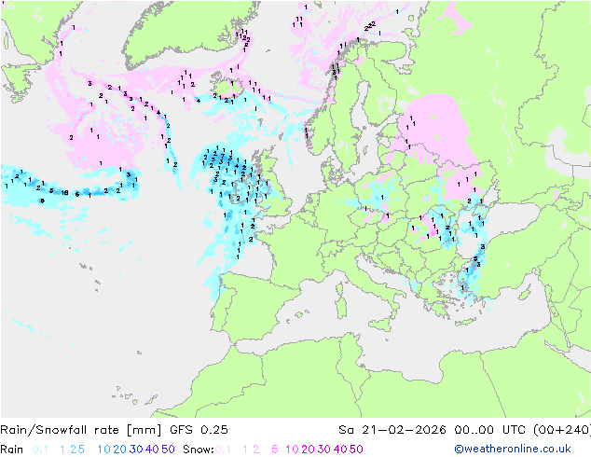Pick the Rain 10 legend color value
Viewport: 591px width, 457px height.
(104, 450)
